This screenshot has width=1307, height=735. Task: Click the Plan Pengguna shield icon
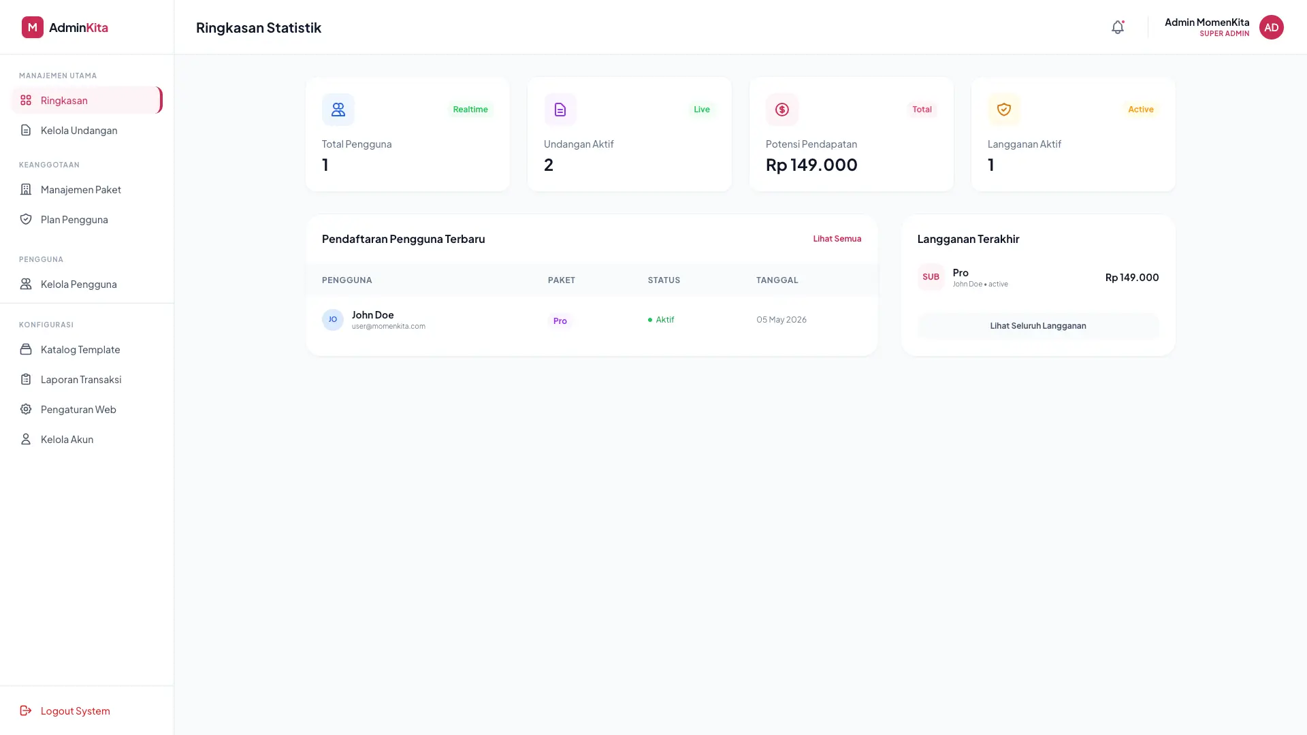coord(26,219)
